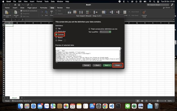Open the Format menu in menu bar

click(39, 1)
